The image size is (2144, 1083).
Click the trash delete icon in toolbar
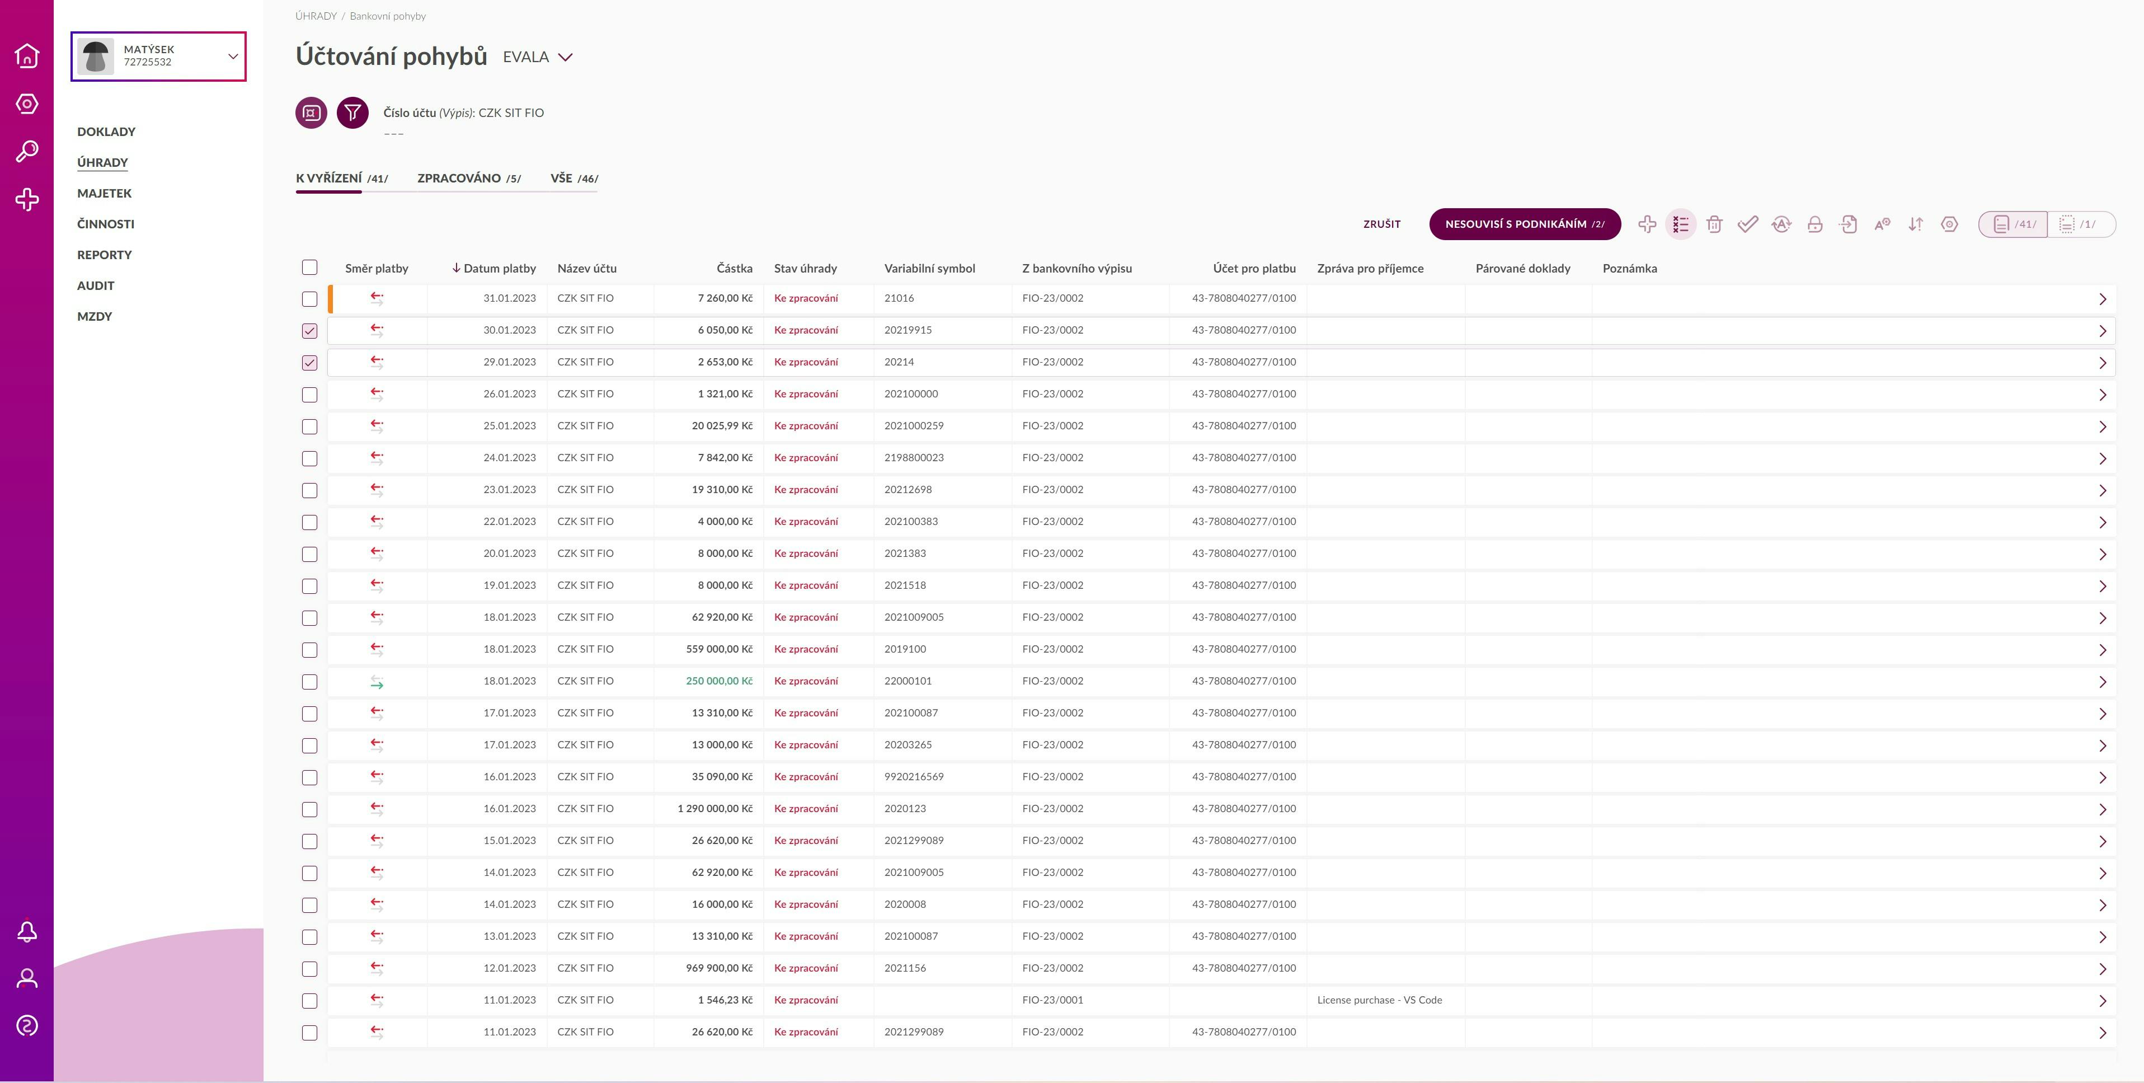click(1714, 224)
